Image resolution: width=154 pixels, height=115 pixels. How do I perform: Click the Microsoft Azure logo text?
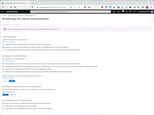[12, 12]
